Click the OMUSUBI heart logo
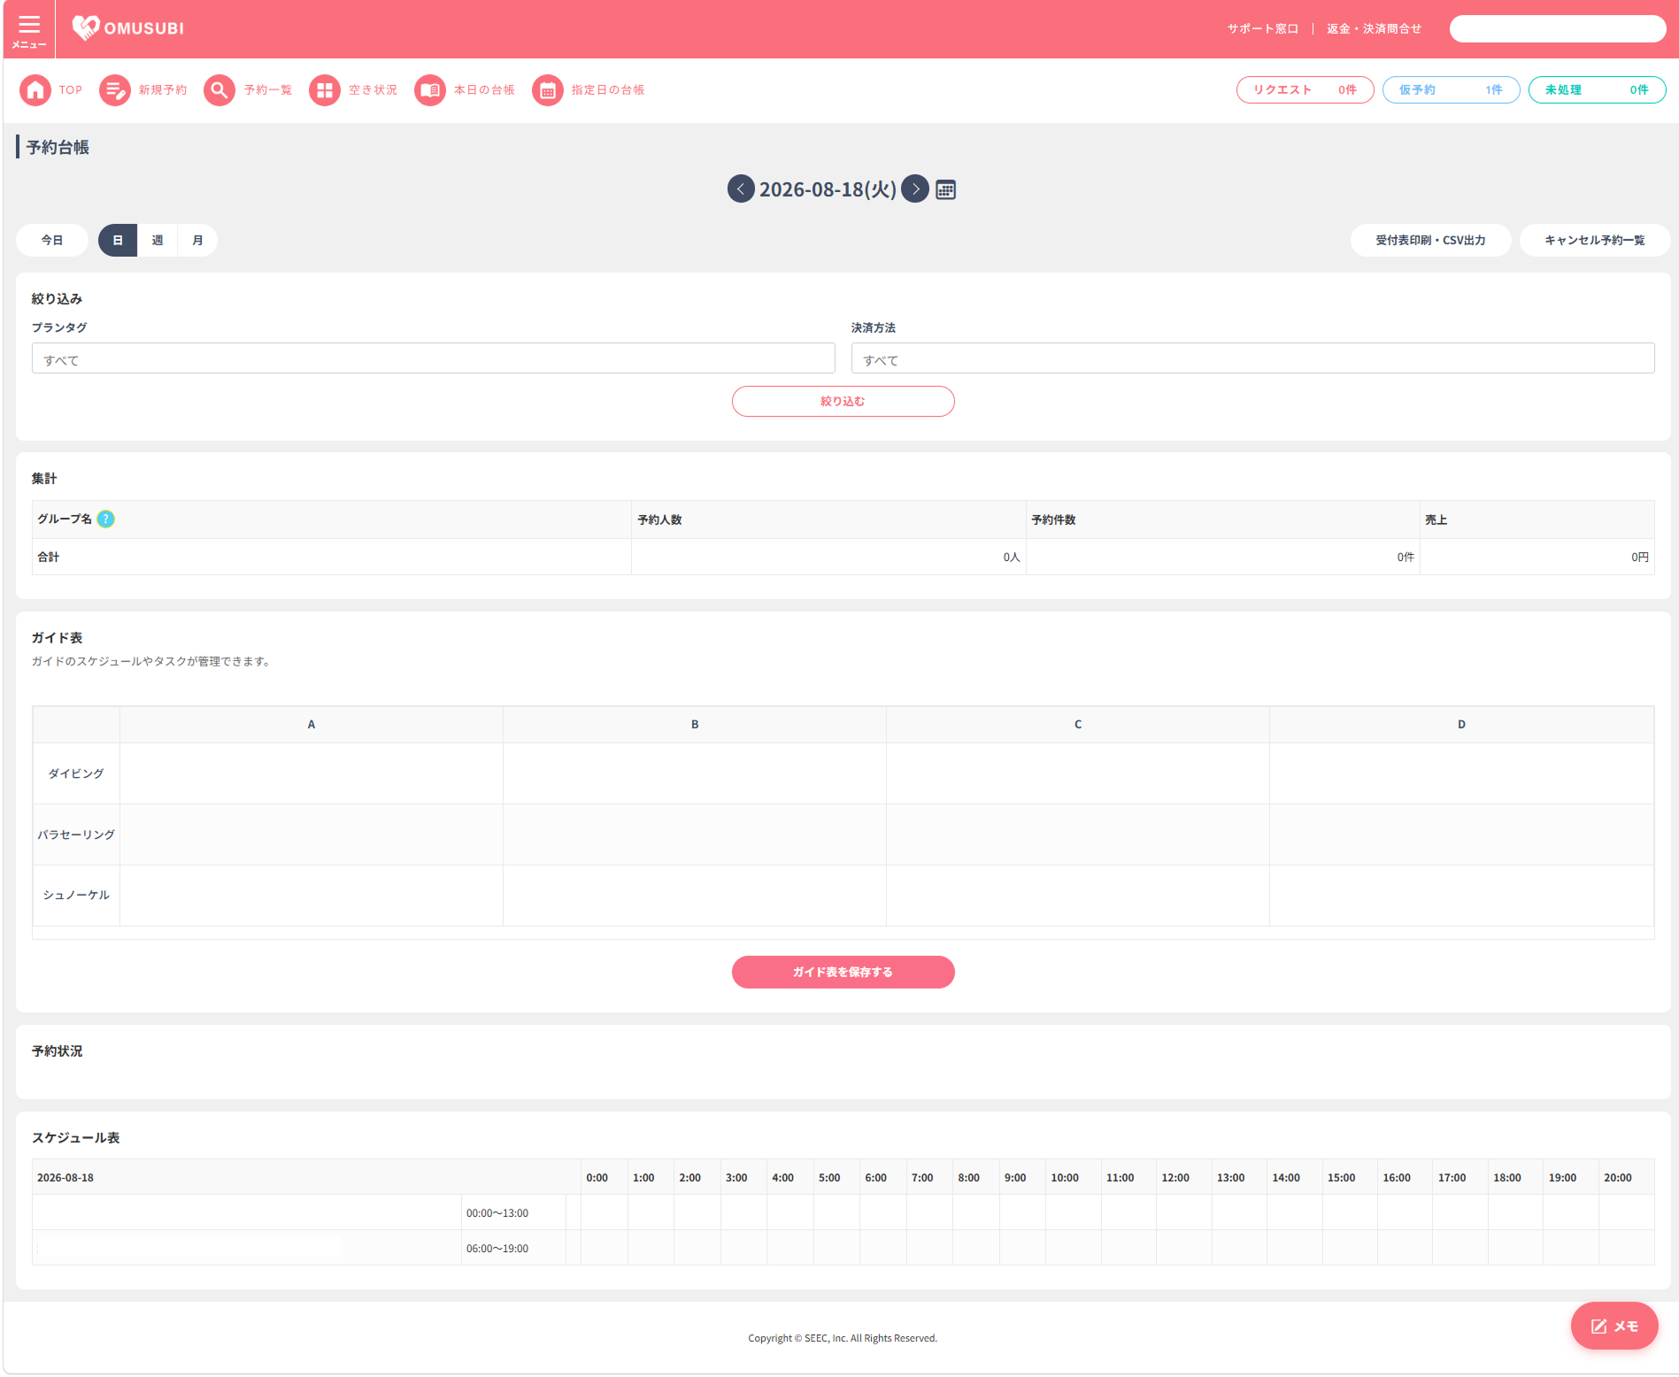The height and width of the screenshot is (1377, 1679). (x=128, y=28)
